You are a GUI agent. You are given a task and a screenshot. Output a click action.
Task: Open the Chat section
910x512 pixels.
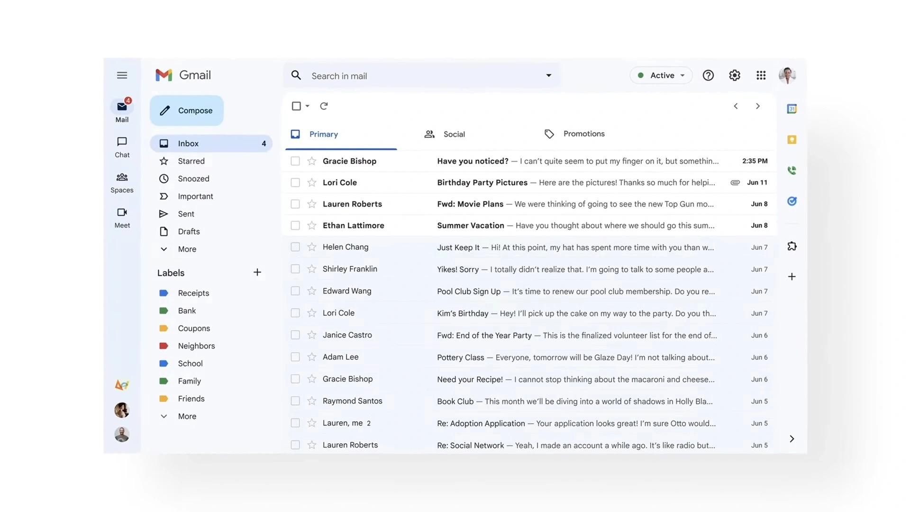(122, 145)
